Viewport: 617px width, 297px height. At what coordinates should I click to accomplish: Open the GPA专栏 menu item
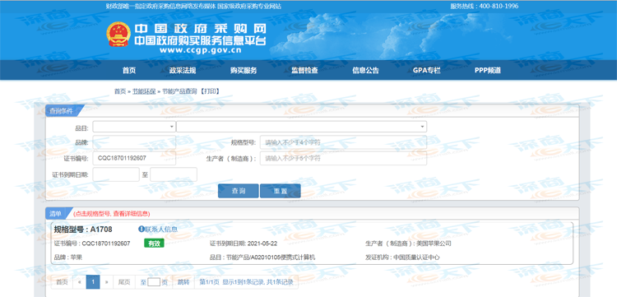coord(426,71)
